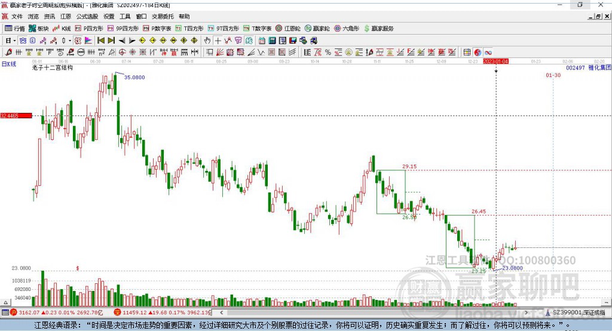The image size is (612, 331).
Task: Open the 行情 market quotes view
Action: point(15,29)
